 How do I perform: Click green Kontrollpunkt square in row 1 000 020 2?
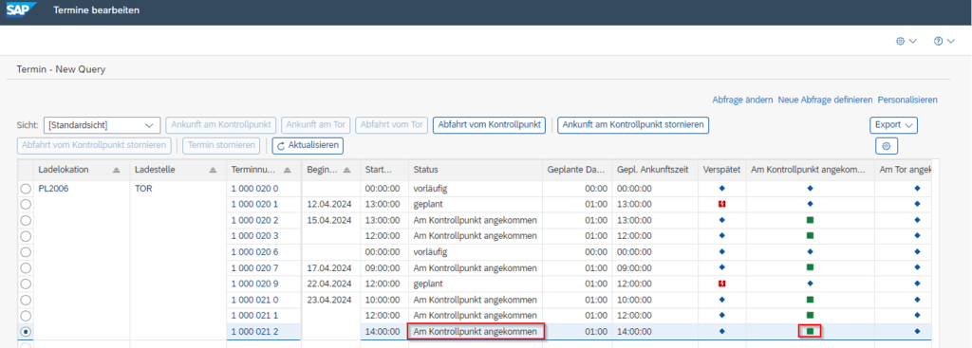point(810,220)
